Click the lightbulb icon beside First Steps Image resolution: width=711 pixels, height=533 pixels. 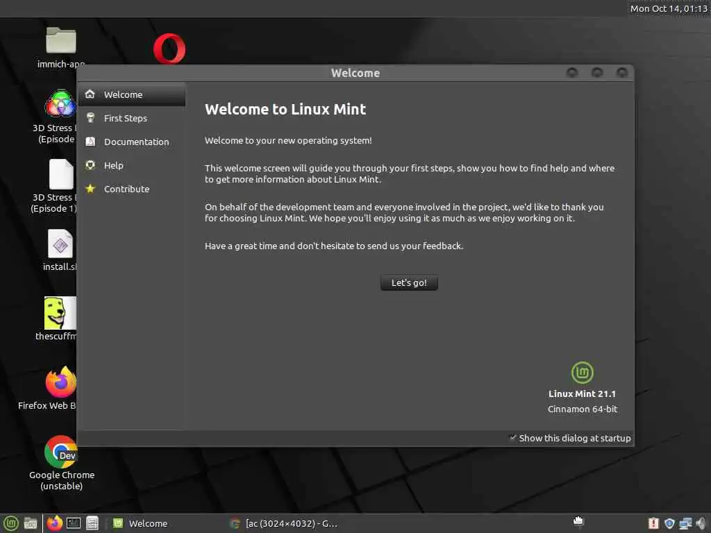[90, 118]
